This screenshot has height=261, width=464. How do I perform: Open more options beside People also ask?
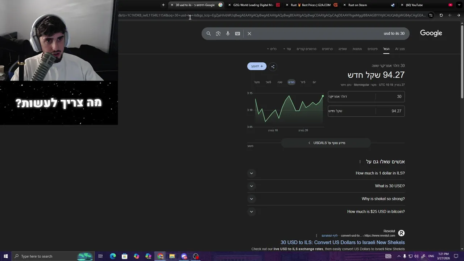(x=360, y=162)
